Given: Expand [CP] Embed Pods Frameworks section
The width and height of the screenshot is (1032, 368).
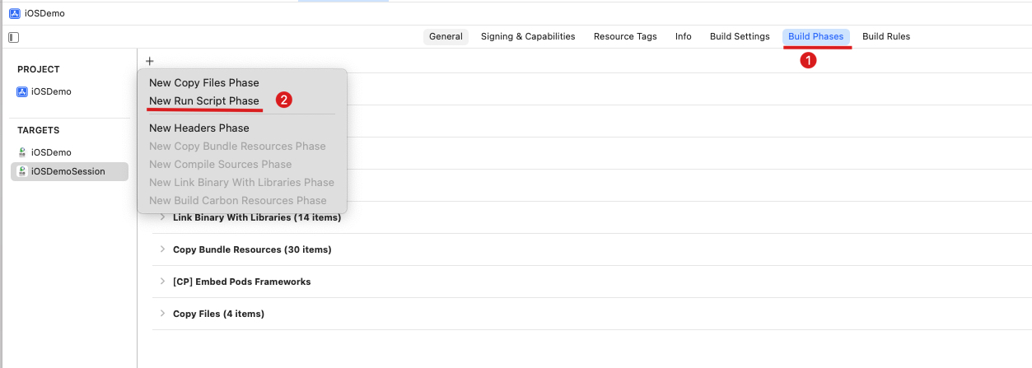Looking at the screenshot, I should tap(162, 282).
